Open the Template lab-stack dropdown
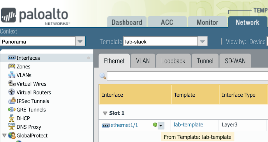Screen dimensions: 268x142 tap(202, 42)
